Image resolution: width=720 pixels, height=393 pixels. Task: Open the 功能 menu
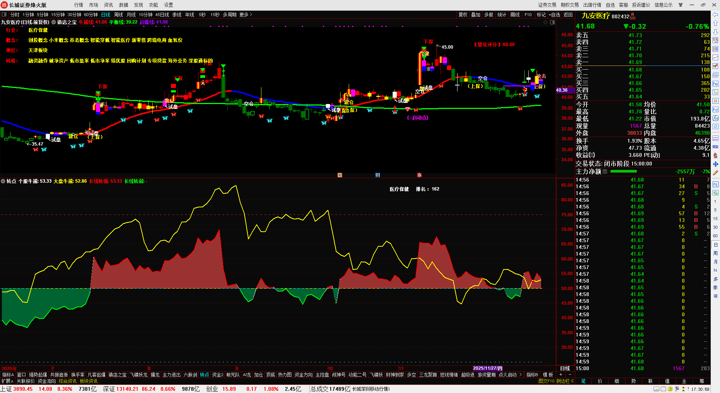pos(154,5)
